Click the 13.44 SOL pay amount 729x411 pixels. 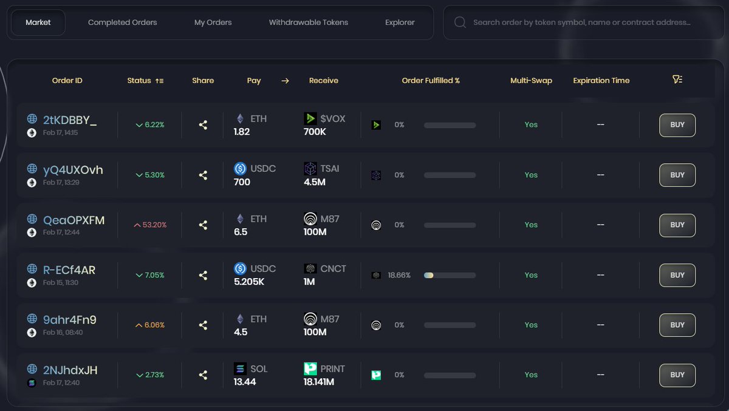245,382
